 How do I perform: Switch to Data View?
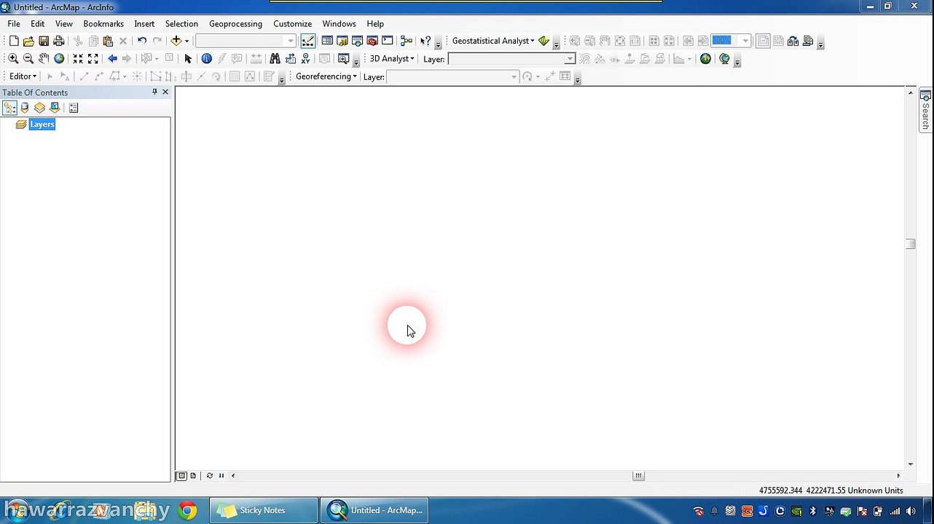pos(181,476)
